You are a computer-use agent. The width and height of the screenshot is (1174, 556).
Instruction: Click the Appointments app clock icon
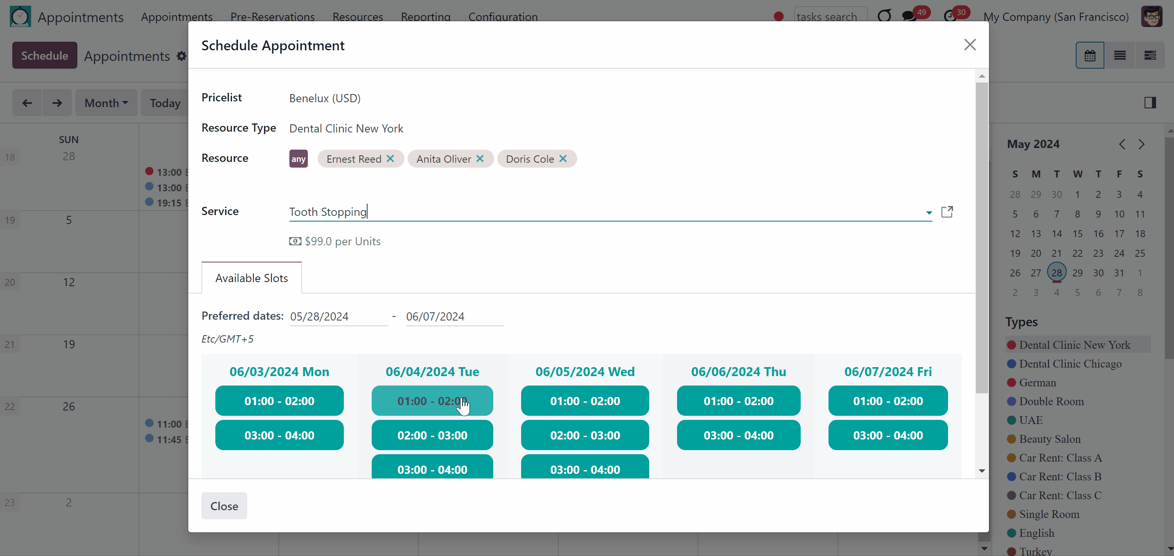point(20,17)
